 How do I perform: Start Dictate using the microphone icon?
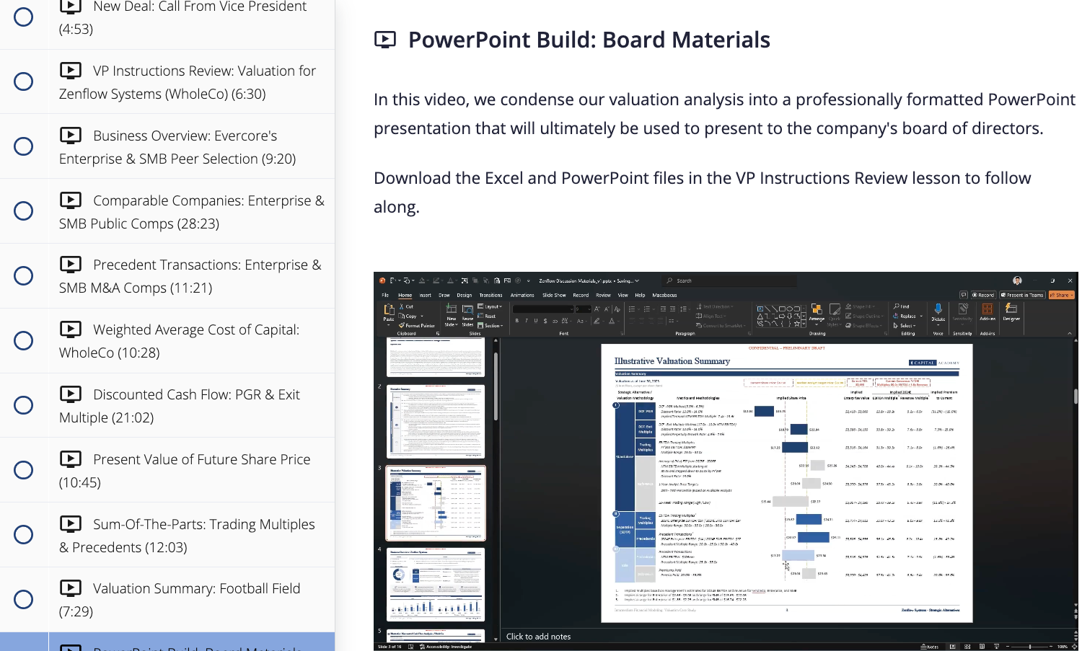[938, 309]
